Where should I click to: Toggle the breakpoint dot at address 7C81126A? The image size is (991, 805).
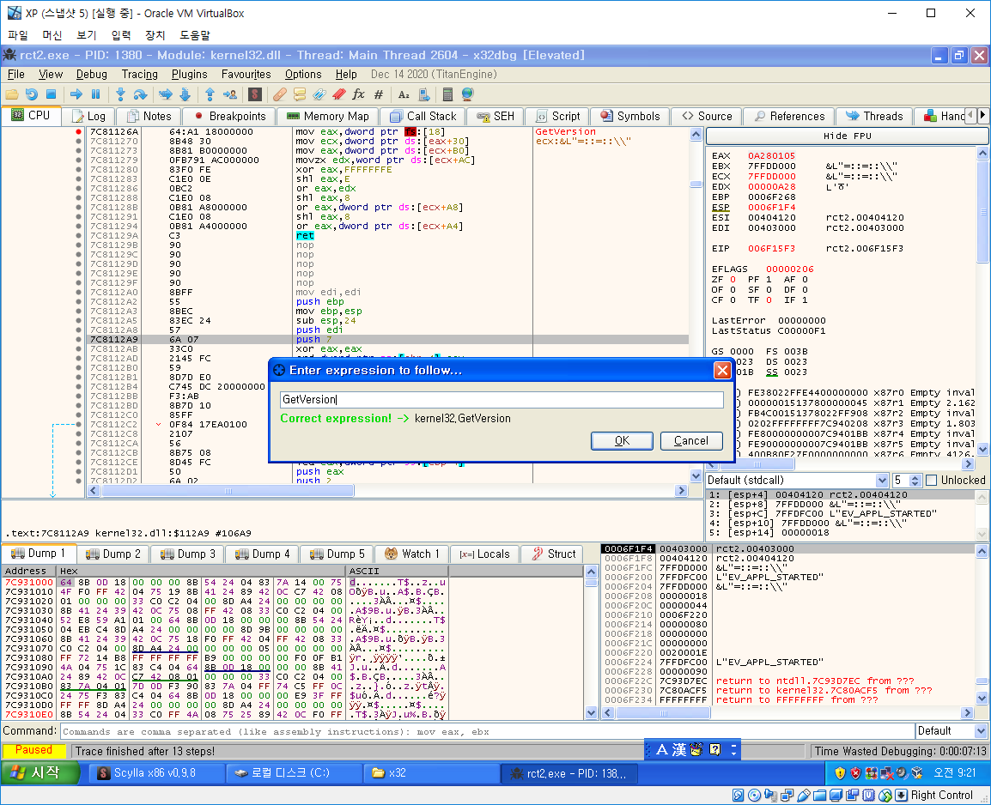(x=78, y=132)
